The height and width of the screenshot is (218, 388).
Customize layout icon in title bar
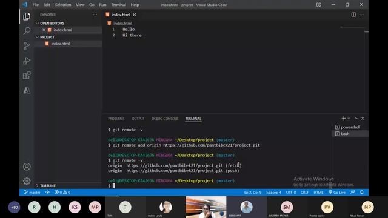[x=318, y=5]
